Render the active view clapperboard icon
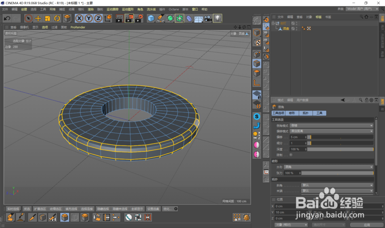Screen dimensions: 385x228 (119, 18)
